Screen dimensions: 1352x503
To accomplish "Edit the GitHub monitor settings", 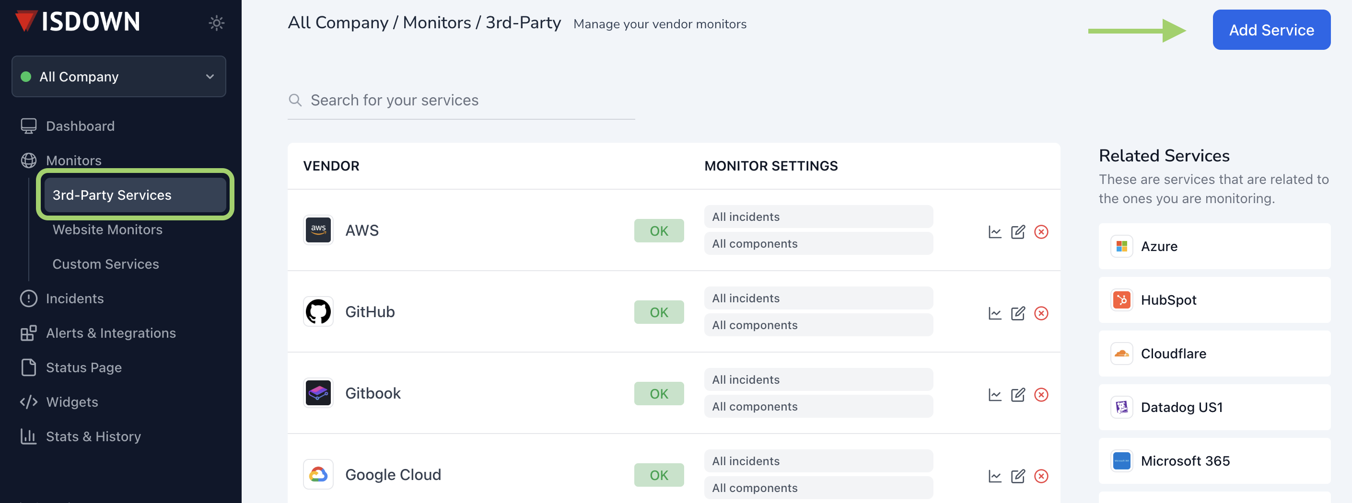I will pyautogui.click(x=1018, y=313).
